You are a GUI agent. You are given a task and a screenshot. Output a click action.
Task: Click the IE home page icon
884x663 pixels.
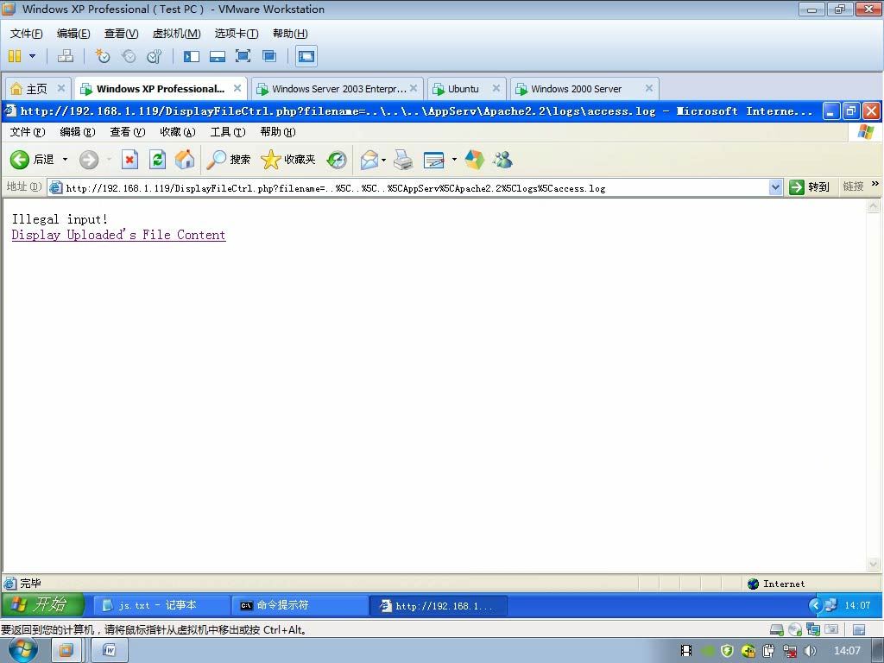tap(185, 160)
